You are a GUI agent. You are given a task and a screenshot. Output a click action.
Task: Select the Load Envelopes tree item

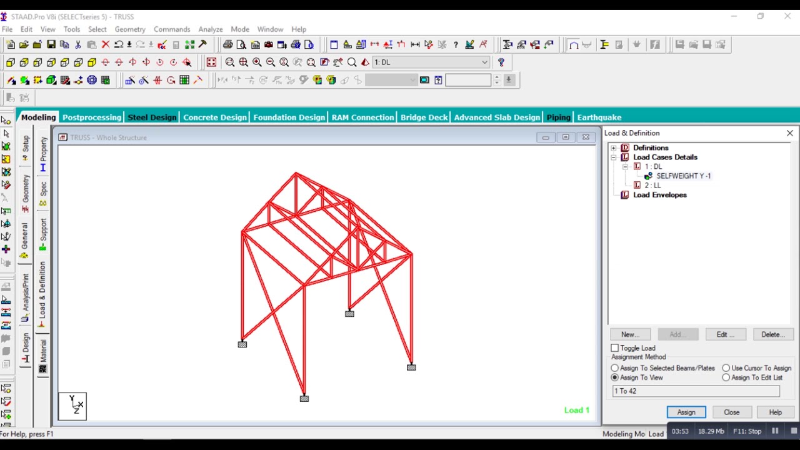(x=660, y=195)
